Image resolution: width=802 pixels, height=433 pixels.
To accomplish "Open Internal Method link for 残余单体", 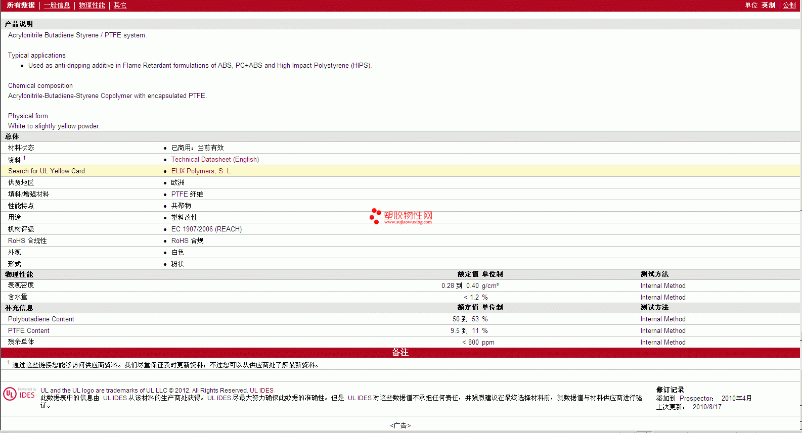I will [663, 342].
